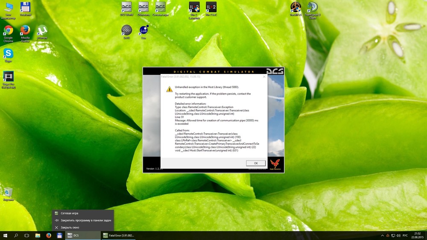Open the TeamSpeak 3 Client shortcut

click(x=312, y=7)
